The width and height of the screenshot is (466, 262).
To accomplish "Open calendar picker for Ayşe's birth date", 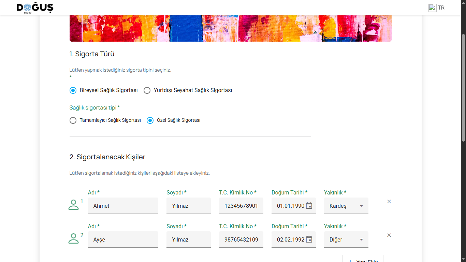I will click(x=309, y=239).
